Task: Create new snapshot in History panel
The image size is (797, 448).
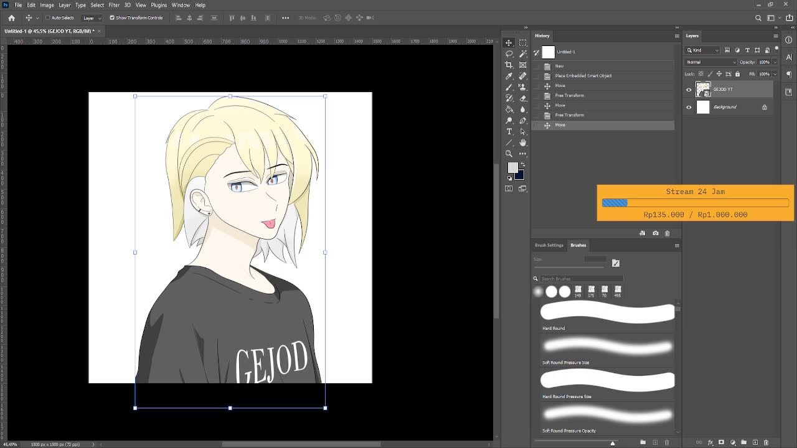Action: 655,233
